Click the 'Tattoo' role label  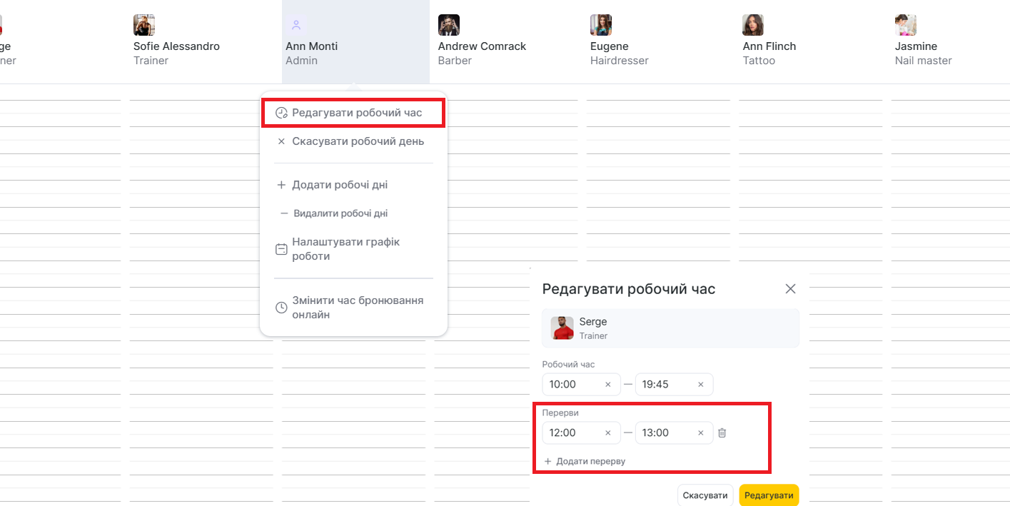pyautogui.click(x=759, y=61)
